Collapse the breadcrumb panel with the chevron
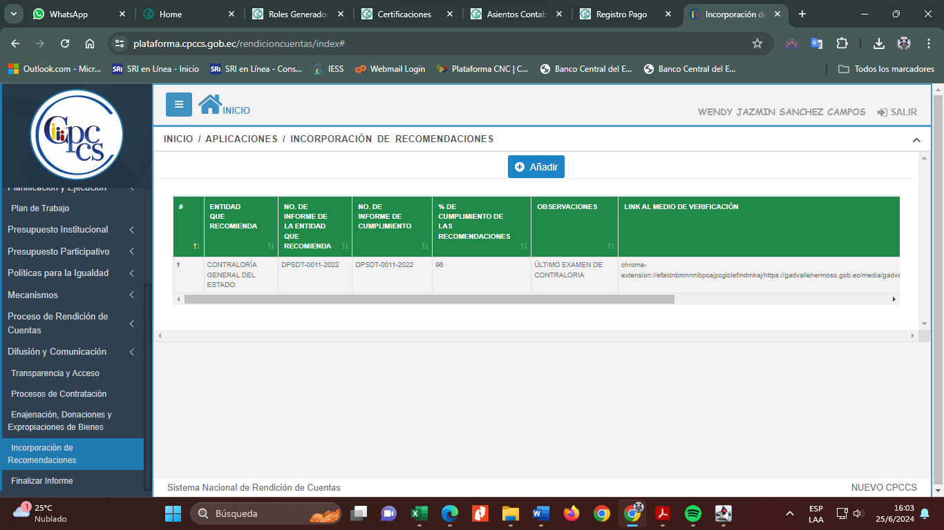 pos(916,140)
